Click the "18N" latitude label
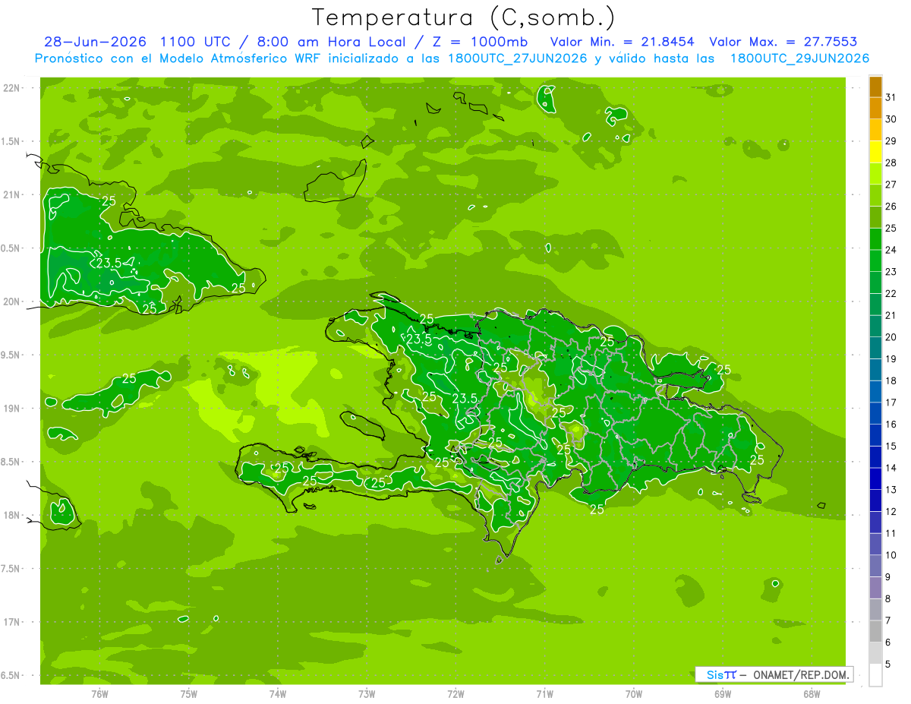 point(11,516)
